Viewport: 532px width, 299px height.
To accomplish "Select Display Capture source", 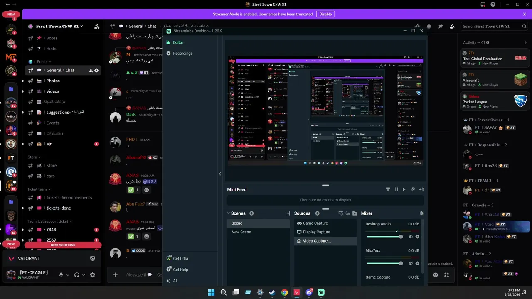I will (325, 232).
